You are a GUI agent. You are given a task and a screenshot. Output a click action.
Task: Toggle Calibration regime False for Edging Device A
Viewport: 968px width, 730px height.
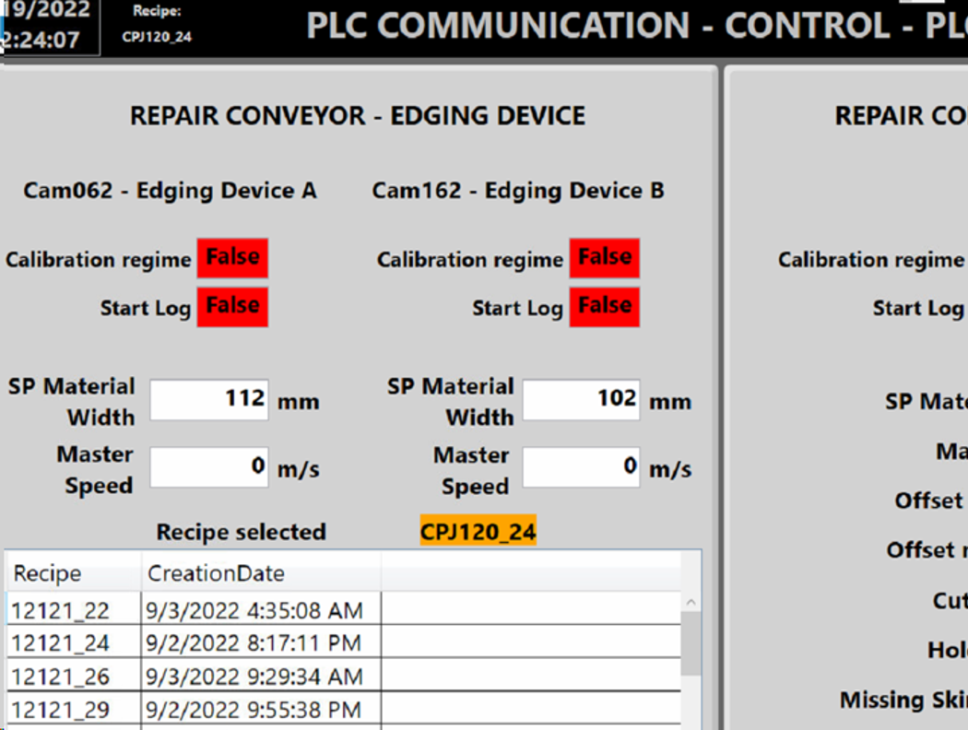point(231,257)
